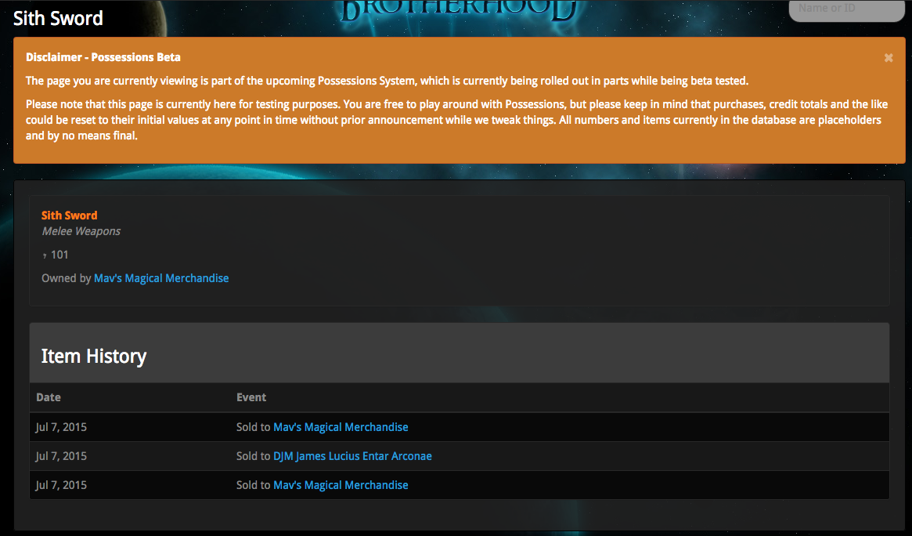Click the date in the first history row

61,427
